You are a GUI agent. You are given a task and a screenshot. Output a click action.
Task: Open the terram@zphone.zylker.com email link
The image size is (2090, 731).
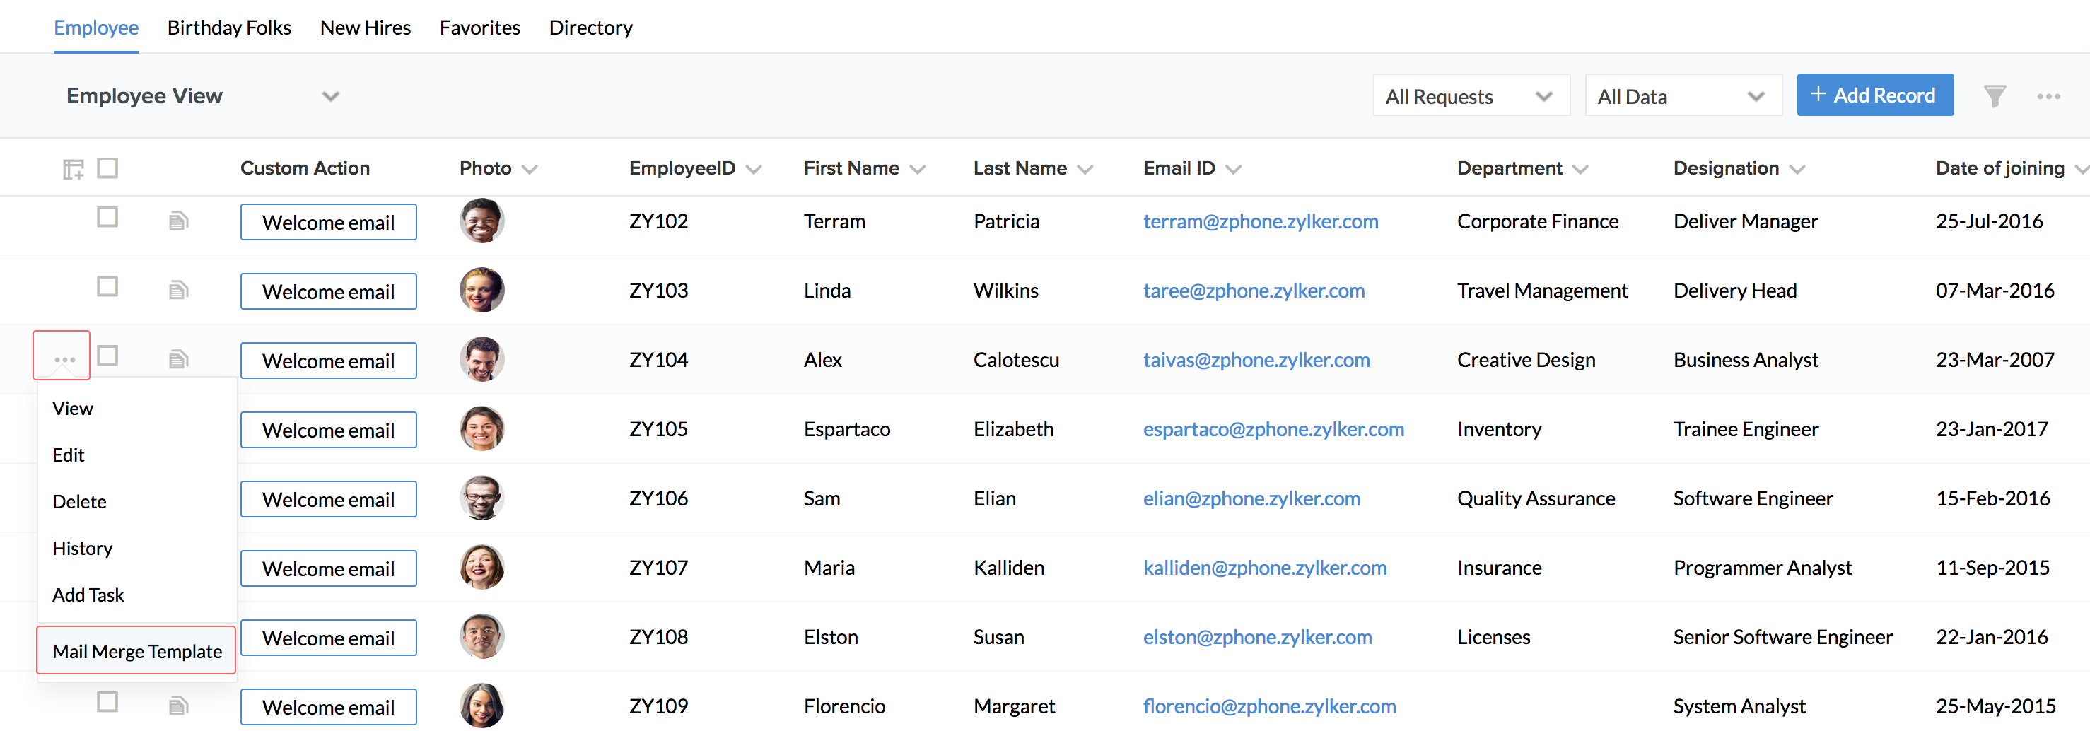[x=1260, y=221]
